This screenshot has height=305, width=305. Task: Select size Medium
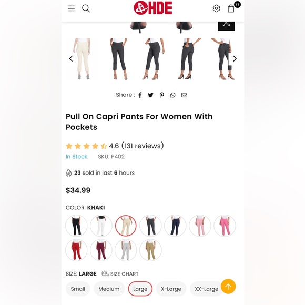[x=109, y=289]
